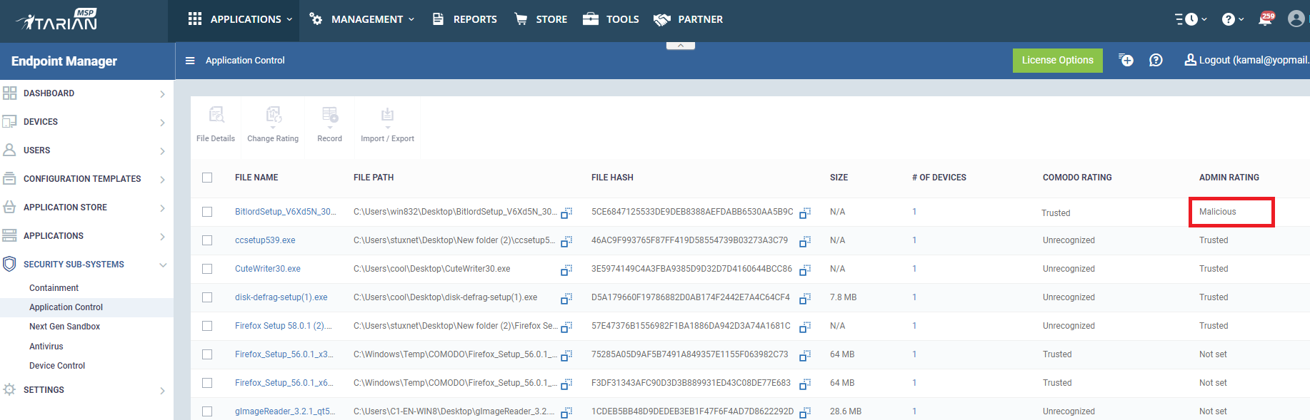The image size is (1310, 420).
Task: Check the Firefox Setup 58.0.1 row checkbox
Action: coord(207,326)
